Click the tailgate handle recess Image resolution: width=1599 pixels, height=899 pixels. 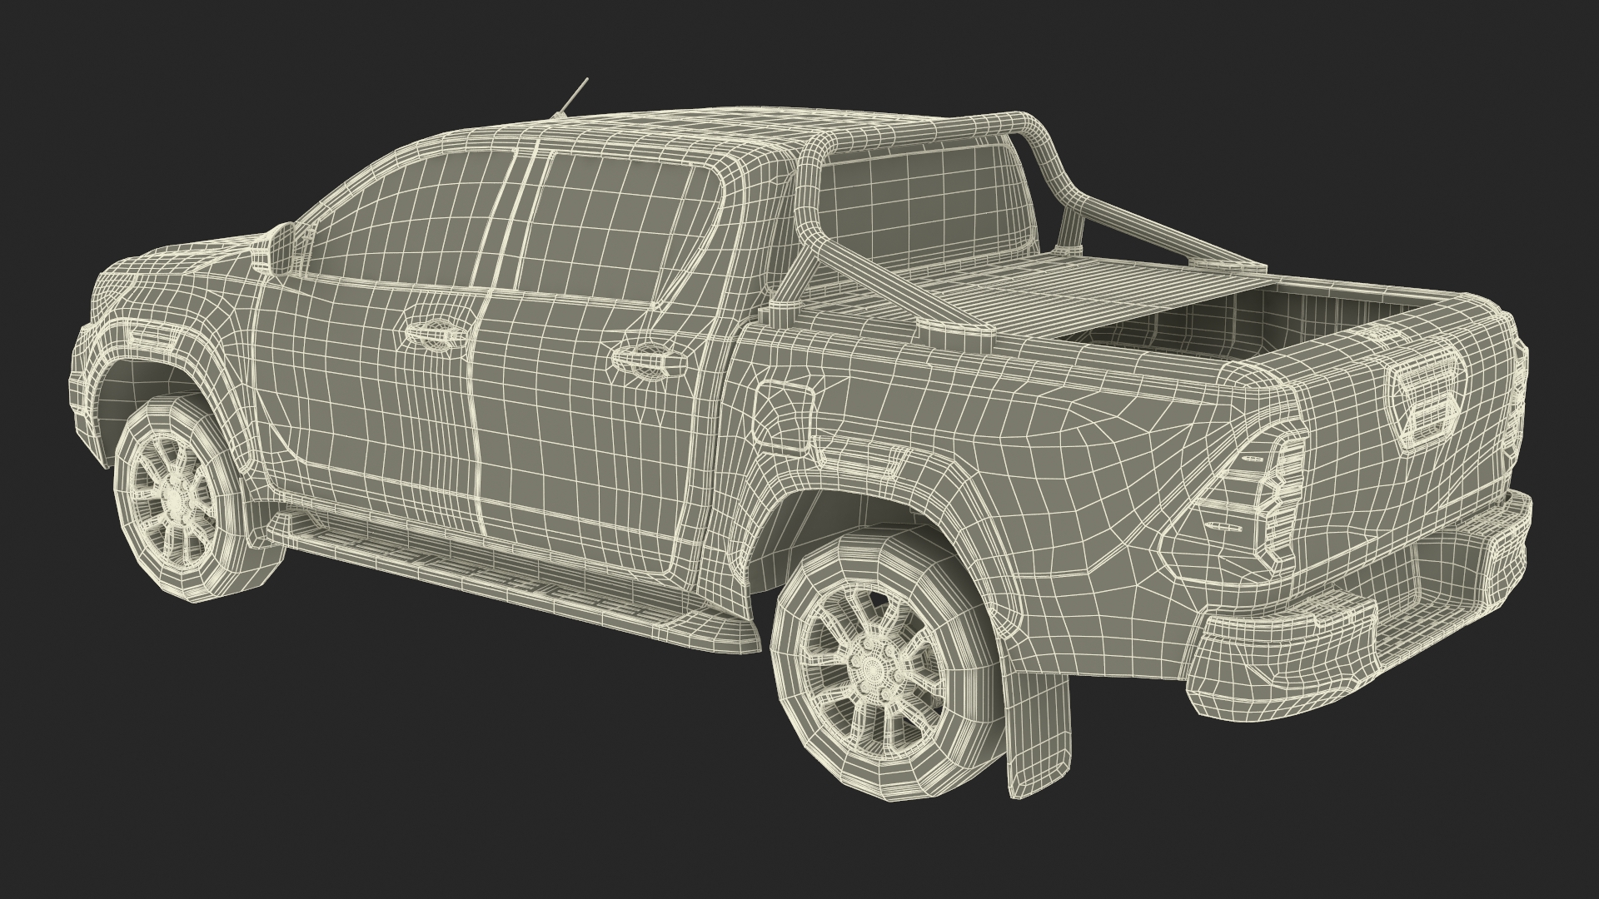pos(1427,408)
